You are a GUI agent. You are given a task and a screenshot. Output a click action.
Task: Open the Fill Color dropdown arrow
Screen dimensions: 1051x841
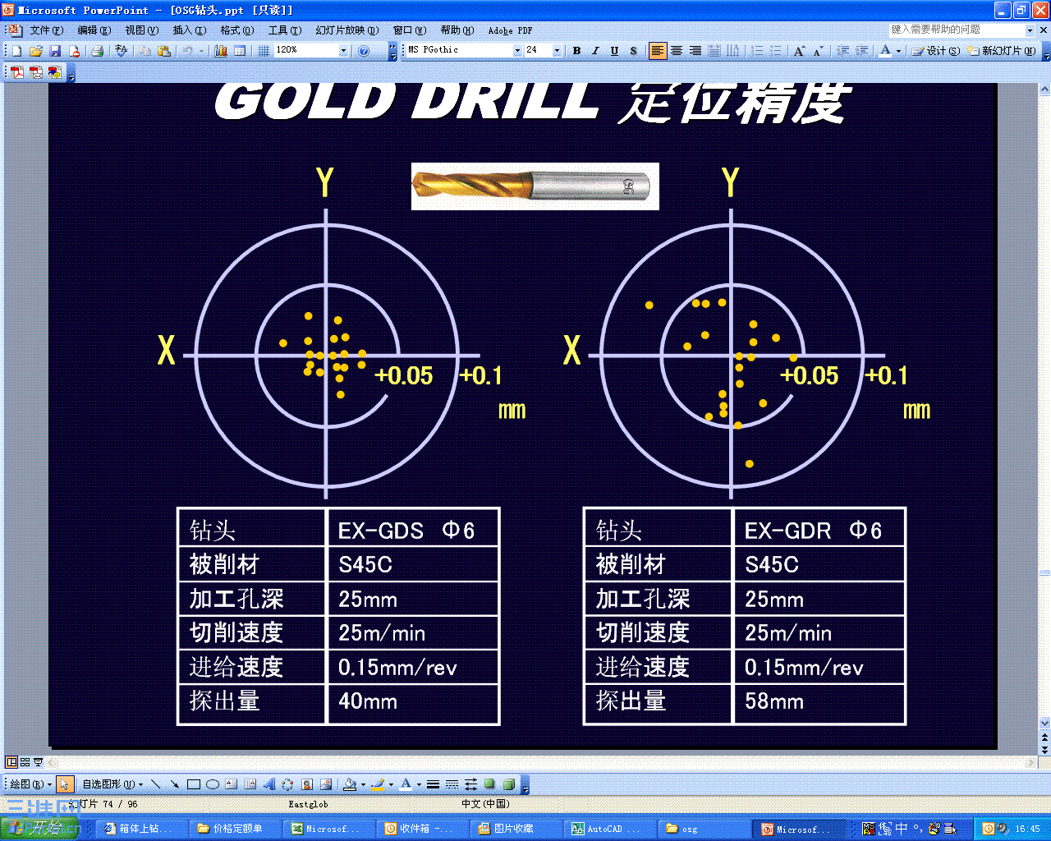(363, 784)
